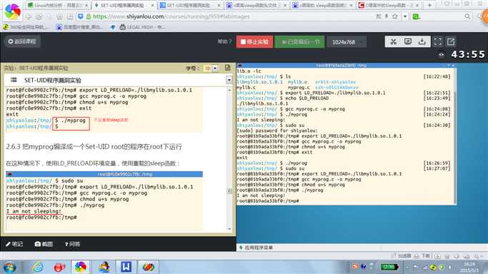Screen dimensions: 488x274
Task: Click the blue shield icon beside address
Action: pyautogui.click(x=81, y=16)
